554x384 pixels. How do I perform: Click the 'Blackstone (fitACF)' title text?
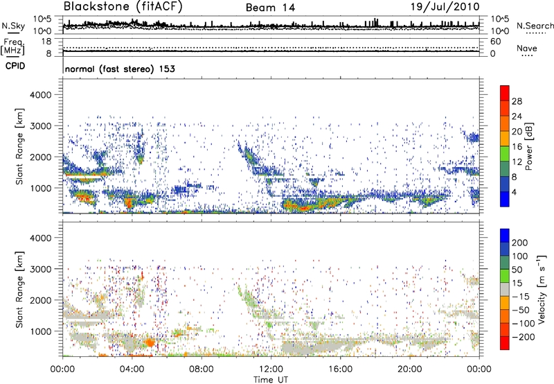pyautogui.click(x=123, y=7)
